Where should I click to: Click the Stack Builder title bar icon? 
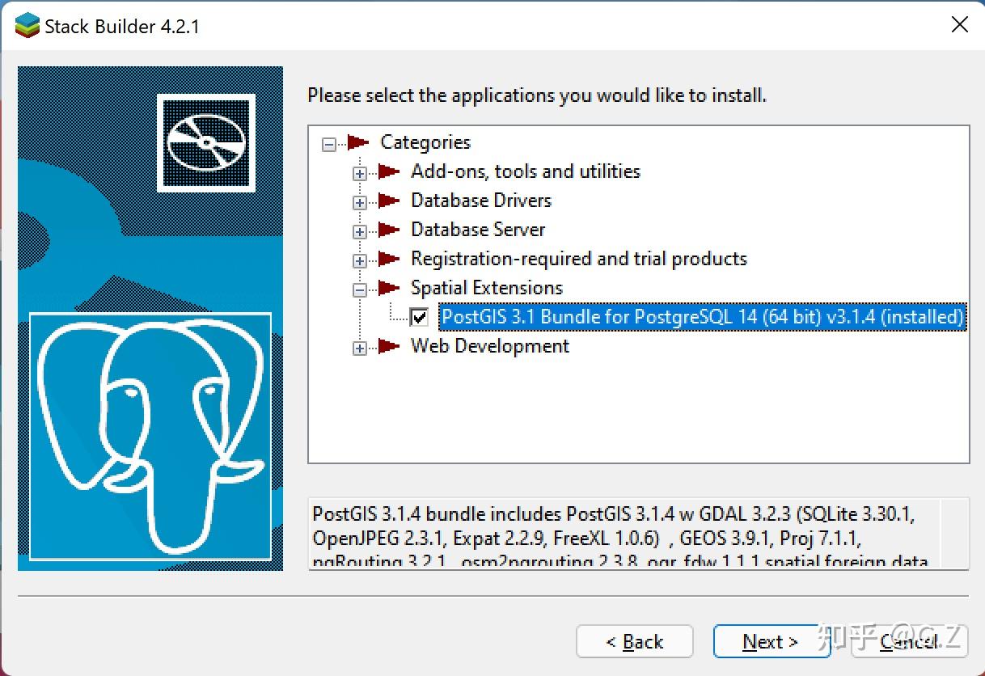click(27, 26)
